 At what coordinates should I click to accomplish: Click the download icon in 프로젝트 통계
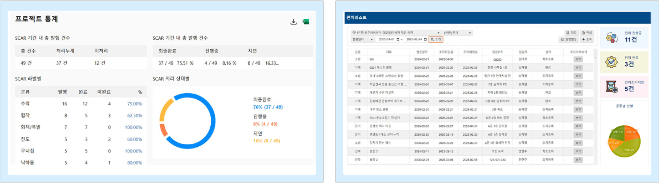pos(293,22)
